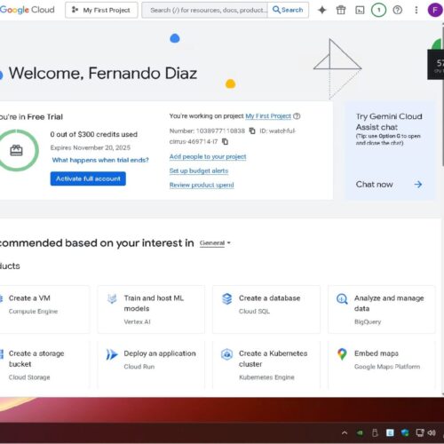The width and height of the screenshot is (444, 444).
Task: Click Try Gemini Cloud Assist chat heading
Action: tap(389, 122)
